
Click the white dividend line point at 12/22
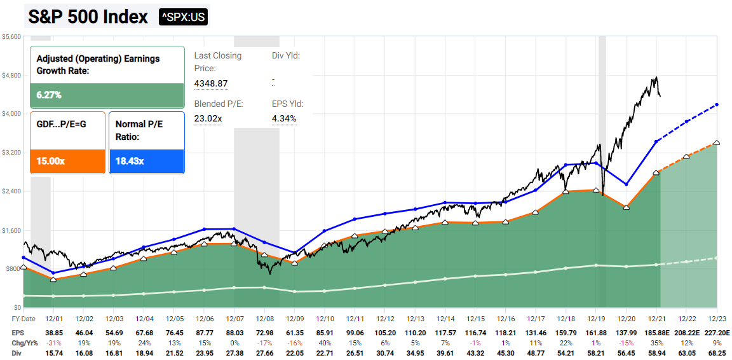[x=686, y=262]
